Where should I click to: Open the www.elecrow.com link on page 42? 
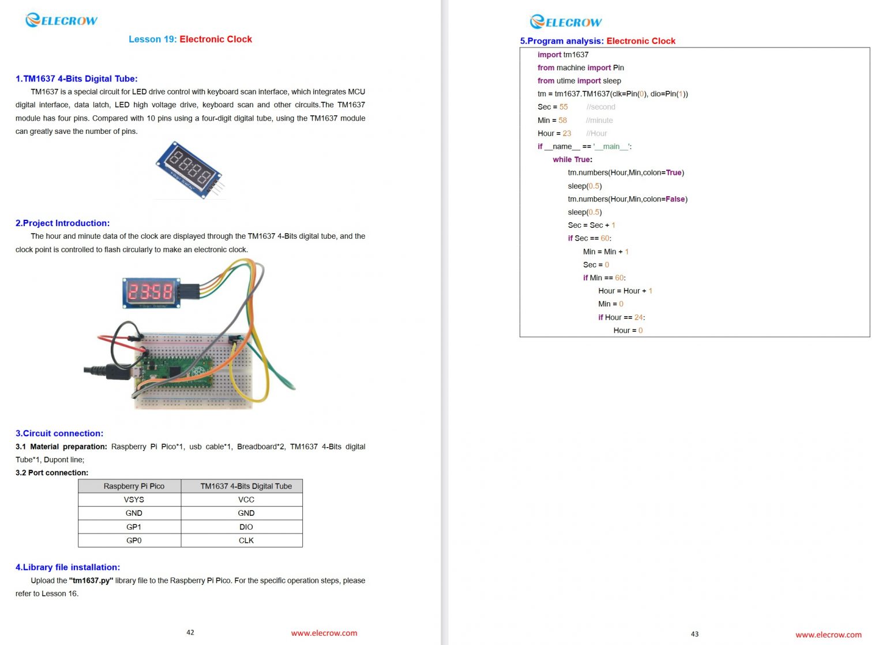(x=324, y=633)
